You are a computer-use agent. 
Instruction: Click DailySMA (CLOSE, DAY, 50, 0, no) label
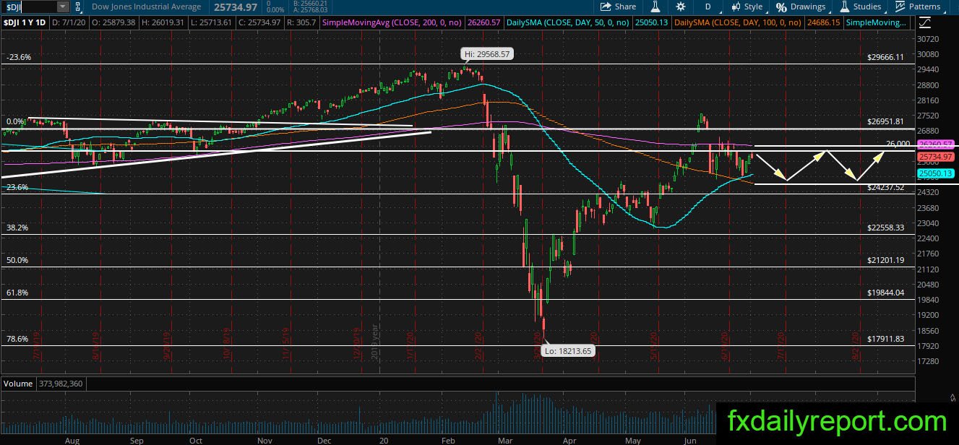pyautogui.click(x=567, y=23)
